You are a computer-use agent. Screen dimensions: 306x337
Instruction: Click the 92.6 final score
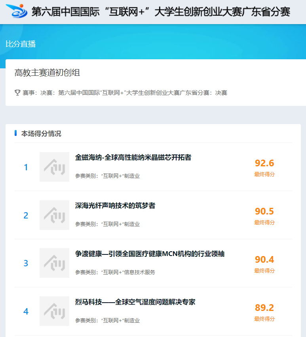pyautogui.click(x=264, y=163)
